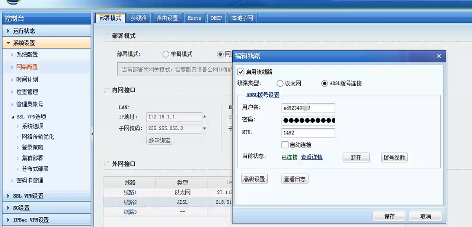The width and height of the screenshot is (472, 227).
Task: Click the 断开 disconnect button
Action: click(x=356, y=158)
